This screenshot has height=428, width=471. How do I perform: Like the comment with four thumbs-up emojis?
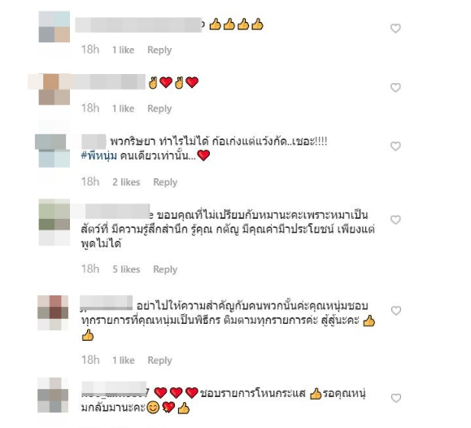point(395,28)
